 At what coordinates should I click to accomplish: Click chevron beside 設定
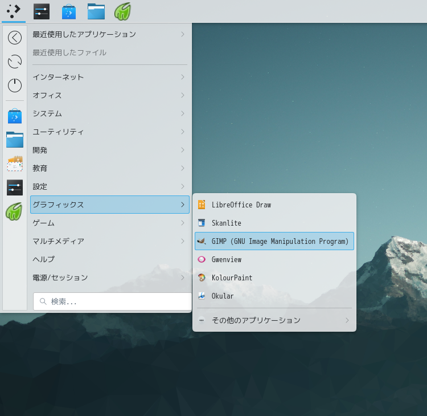(183, 186)
